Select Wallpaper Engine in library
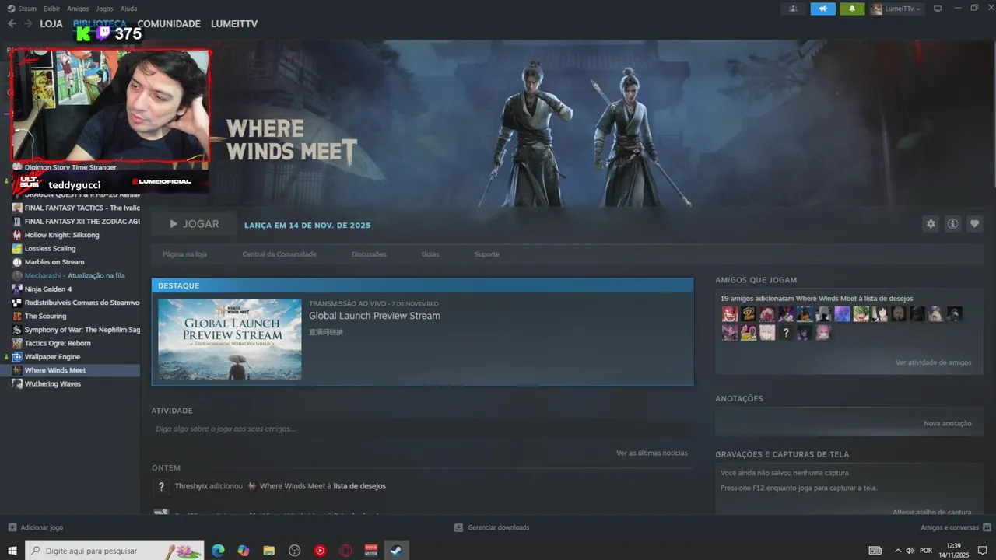This screenshot has height=560, width=996. coord(76,357)
